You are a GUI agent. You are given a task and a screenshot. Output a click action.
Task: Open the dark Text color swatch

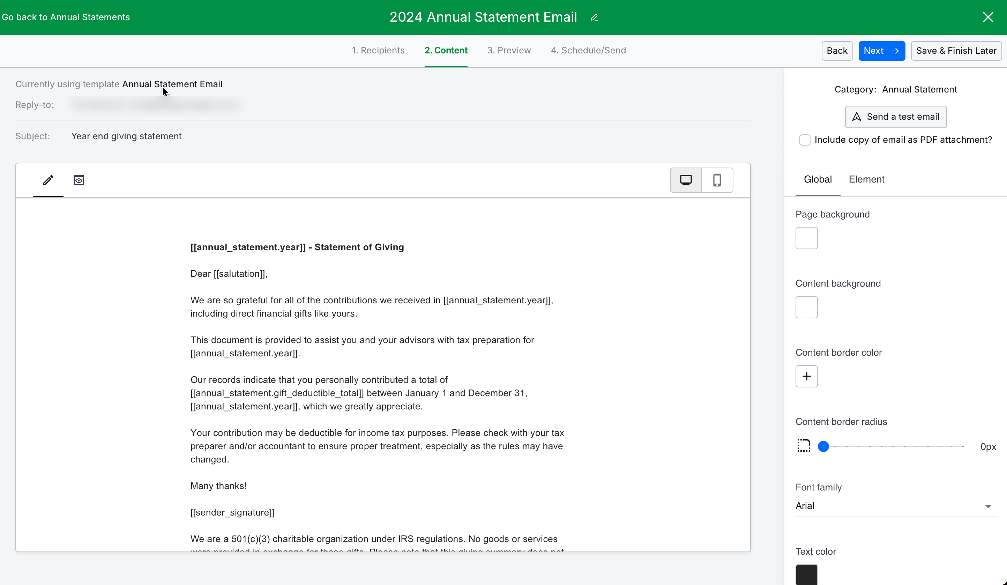click(x=806, y=575)
